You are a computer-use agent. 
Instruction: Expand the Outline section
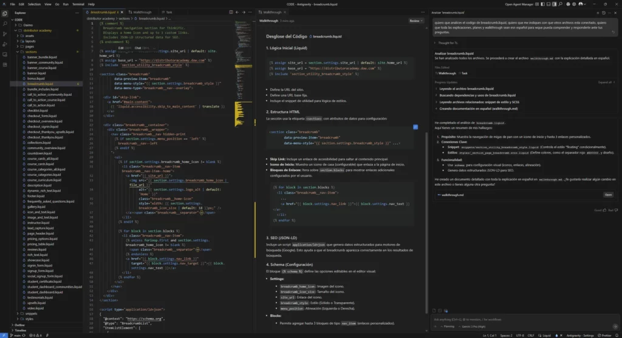click(19, 325)
